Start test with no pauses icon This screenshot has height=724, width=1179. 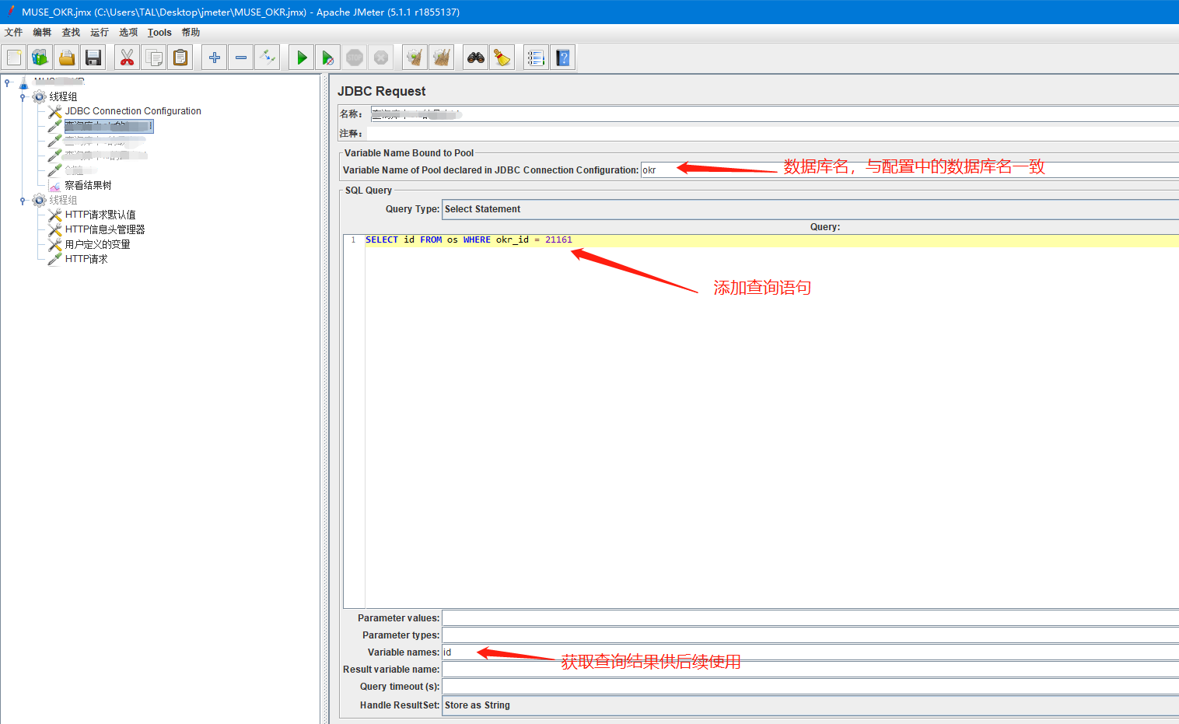click(328, 58)
